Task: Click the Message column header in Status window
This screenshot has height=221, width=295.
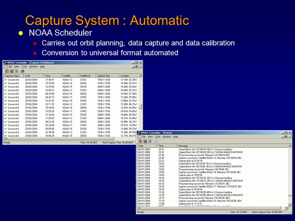Action: (233, 146)
